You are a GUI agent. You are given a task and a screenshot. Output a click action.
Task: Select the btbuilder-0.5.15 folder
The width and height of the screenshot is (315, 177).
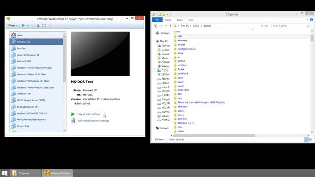coord(186,123)
